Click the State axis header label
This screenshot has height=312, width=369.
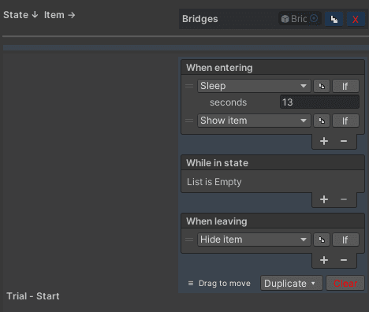[x=20, y=15]
